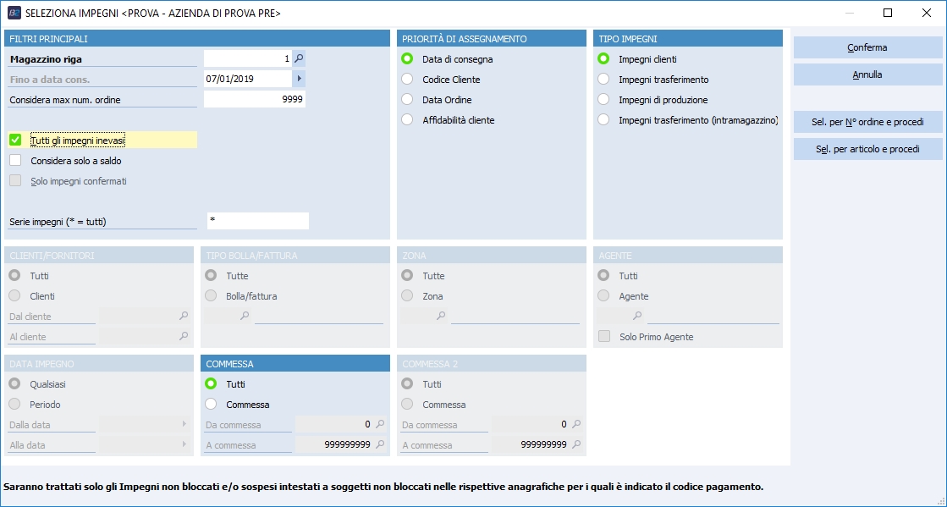Screen dimensions: 947x507
Task: Click the Magazzino riga search magnifier icon
Action: [x=299, y=58]
